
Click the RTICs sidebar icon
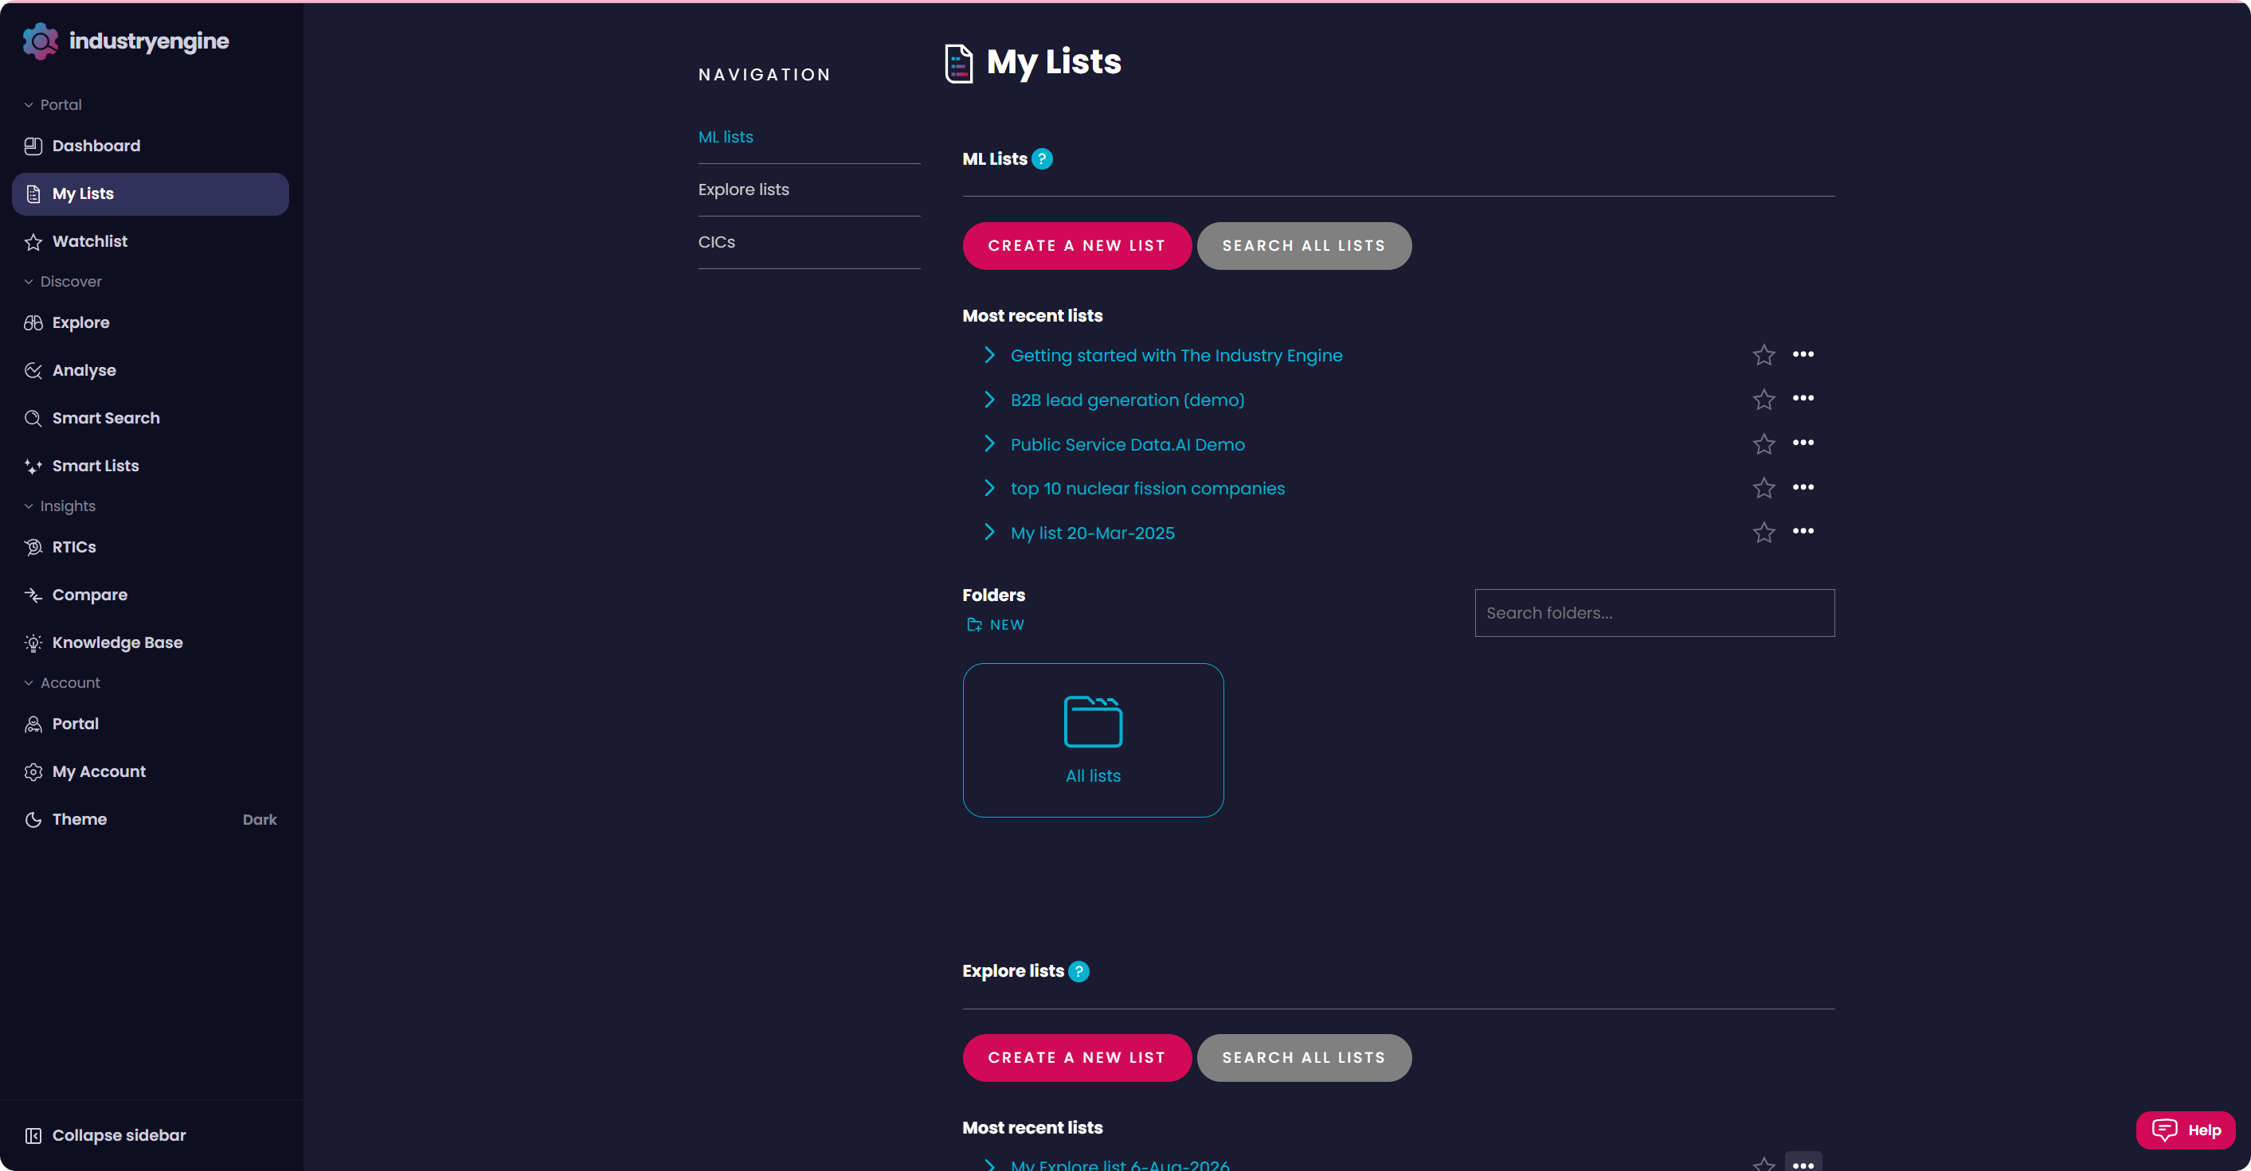pyautogui.click(x=33, y=548)
